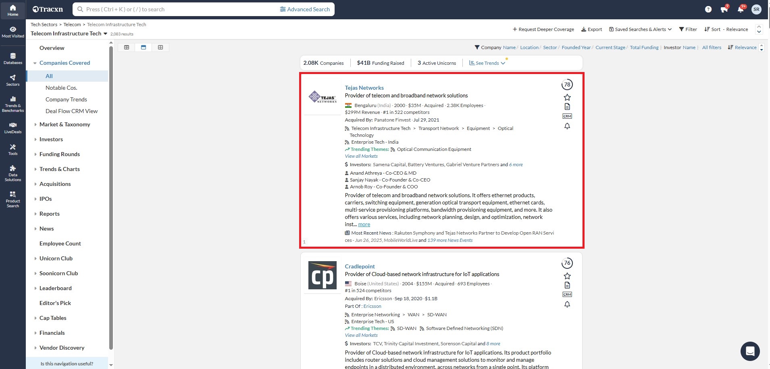The height and width of the screenshot is (369, 770).
Task: Add Cradlepoint to CRM via CRM icon
Action: click(x=567, y=295)
